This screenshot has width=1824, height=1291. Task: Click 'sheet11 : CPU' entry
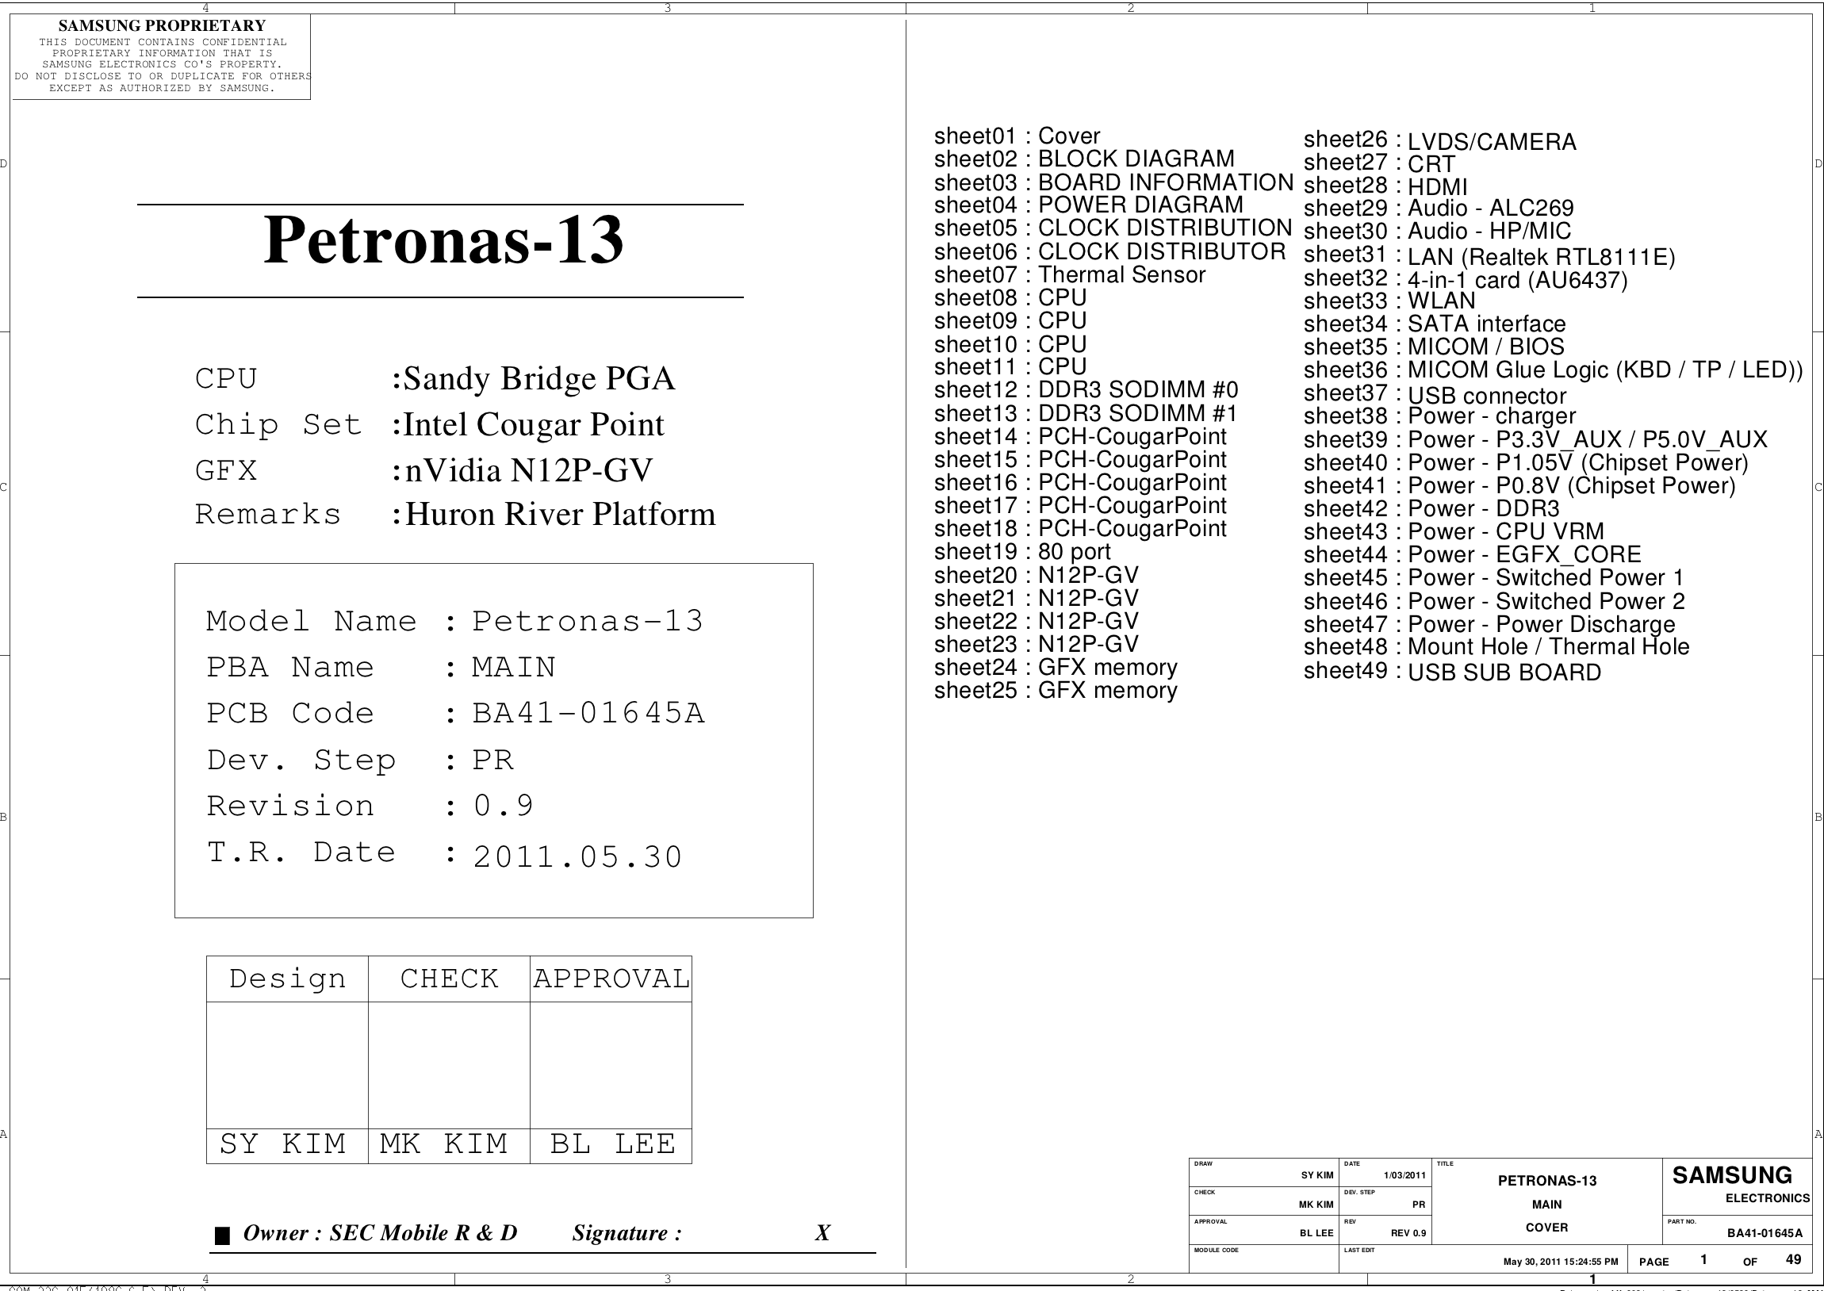point(1010,366)
